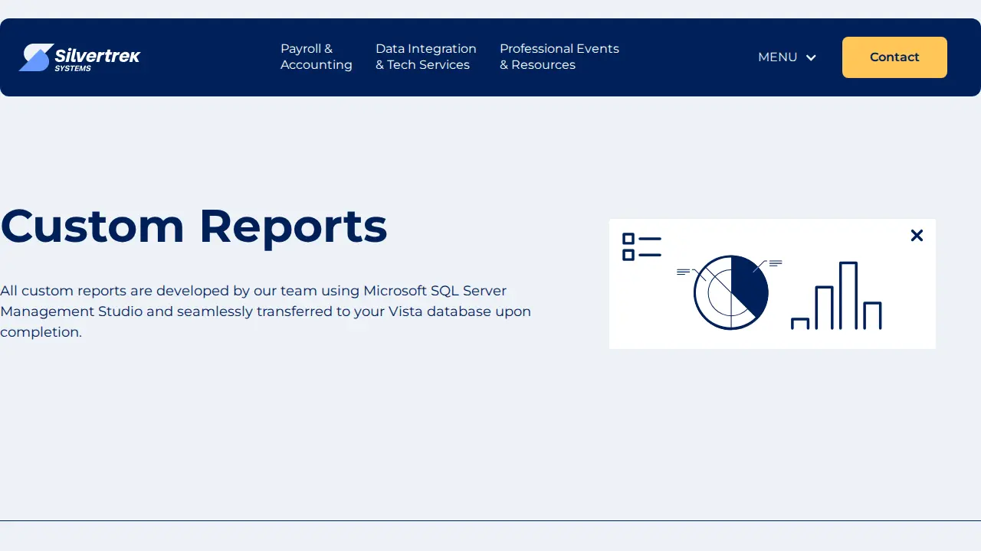Viewport: 981px width, 551px height.
Task: Click the Silvertrek Systems logo
Action: pyautogui.click(x=80, y=57)
